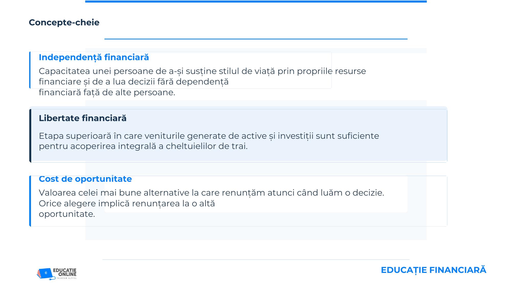Click the dark accent bar beside Libertate financiară
Viewport: 512px width, 288px height.
point(30,136)
